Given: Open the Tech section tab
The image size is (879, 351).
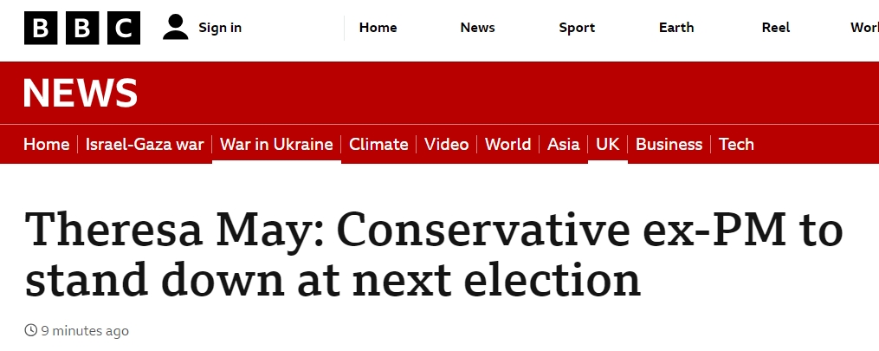Looking at the screenshot, I should [x=736, y=145].
